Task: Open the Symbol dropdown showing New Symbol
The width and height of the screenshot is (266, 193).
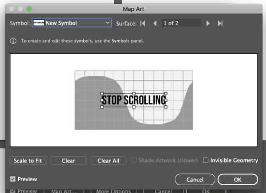Action: click(72, 23)
